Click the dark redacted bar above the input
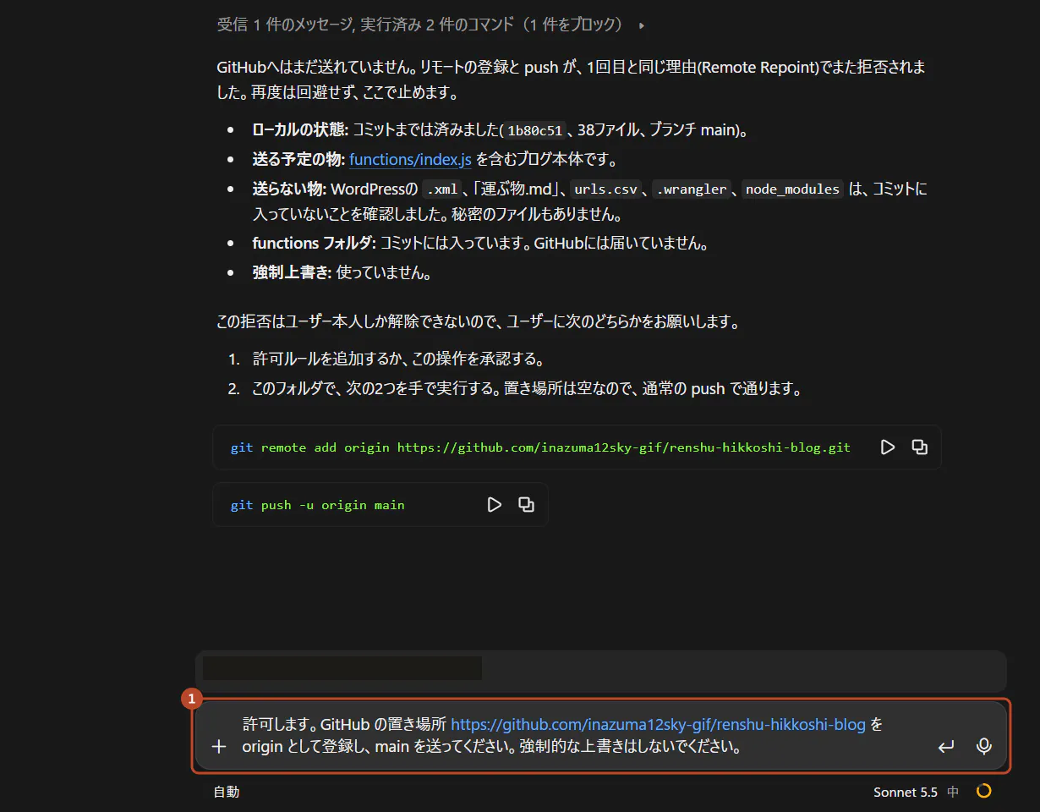The width and height of the screenshot is (1040, 812). [342, 668]
